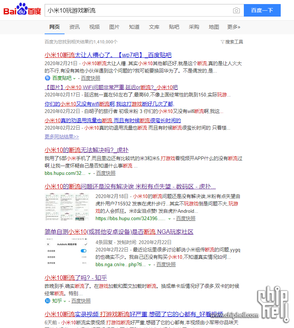Open link 小米10真的劝退用流量也断流

(x=113, y=120)
